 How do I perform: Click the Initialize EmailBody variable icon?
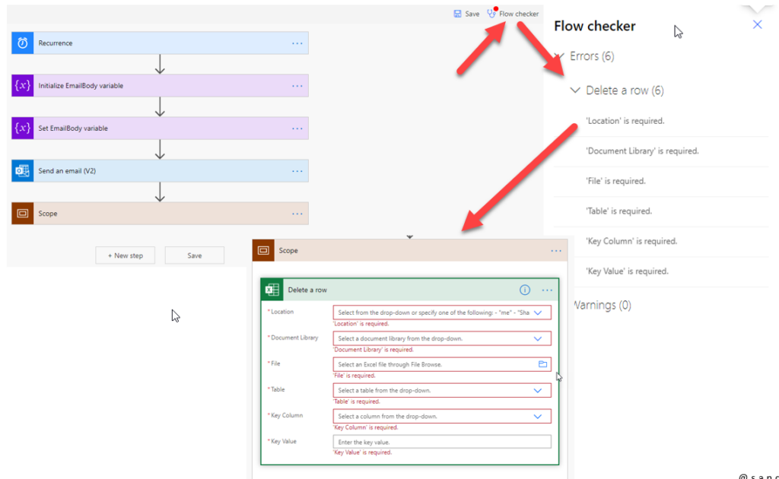pos(23,86)
